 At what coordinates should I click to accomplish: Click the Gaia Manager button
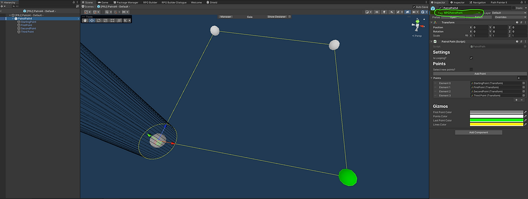click(225, 17)
